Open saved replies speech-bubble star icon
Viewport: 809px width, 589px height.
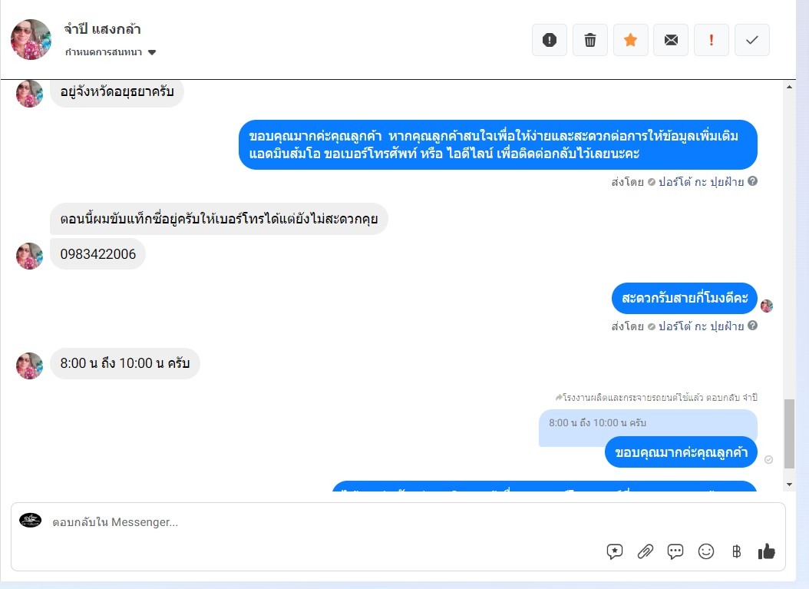click(615, 551)
